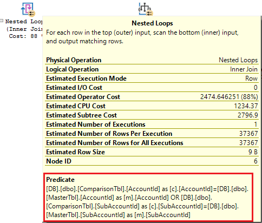Click the predicate expression text

tap(147, 202)
